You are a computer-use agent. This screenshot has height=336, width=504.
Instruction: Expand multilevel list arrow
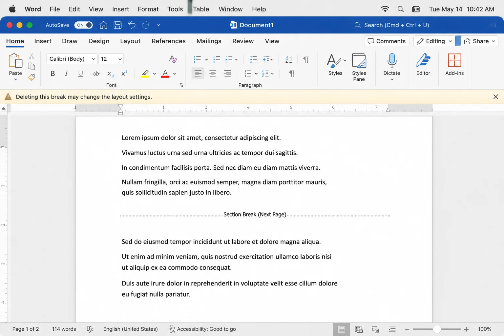[236, 60]
